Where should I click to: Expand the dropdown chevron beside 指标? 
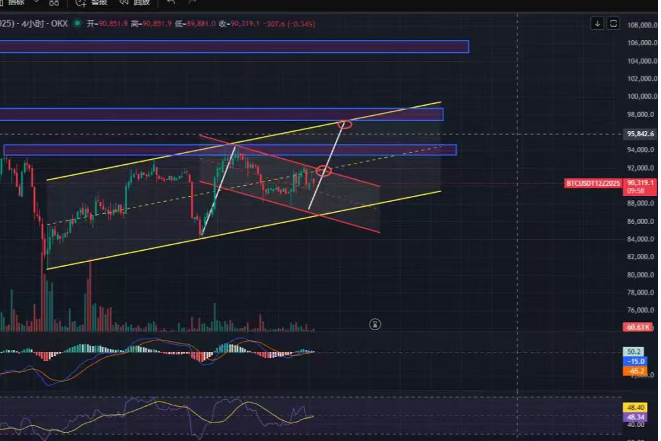click(x=36, y=3)
